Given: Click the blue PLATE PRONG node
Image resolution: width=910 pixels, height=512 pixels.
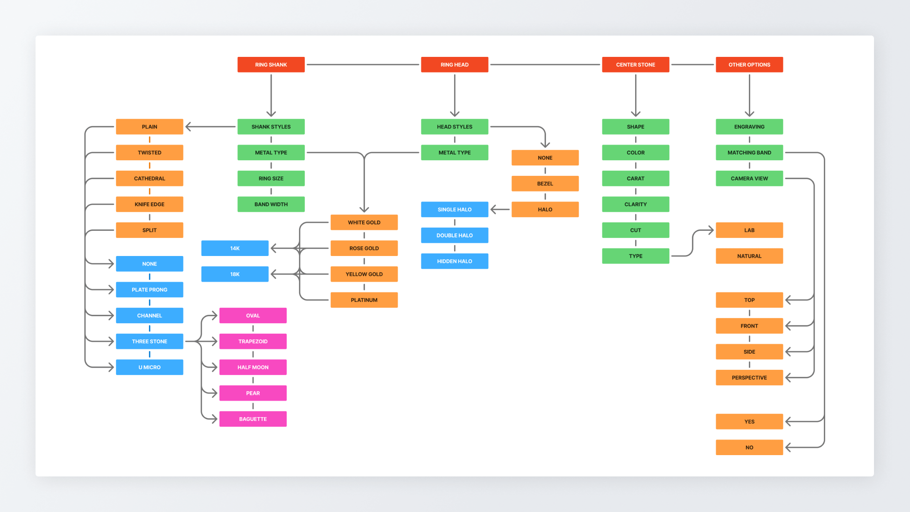Looking at the screenshot, I should [149, 290].
